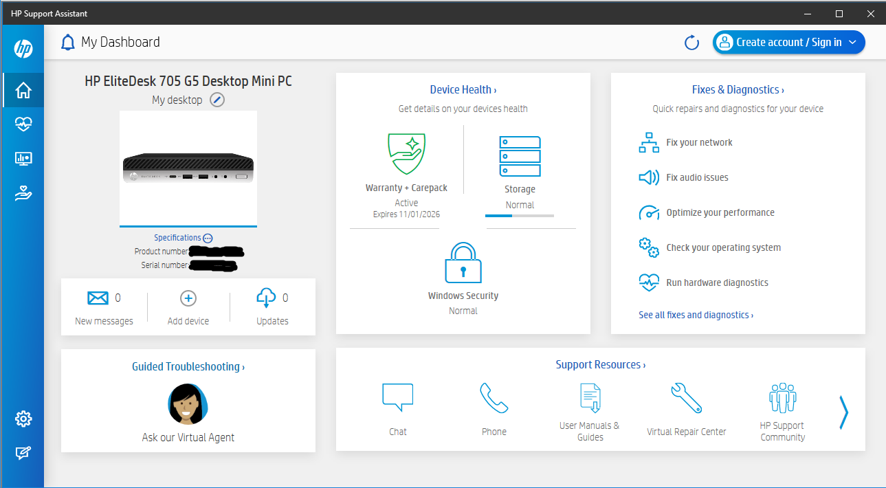
Task: Click the Storage usage progress bar
Action: [x=520, y=215]
